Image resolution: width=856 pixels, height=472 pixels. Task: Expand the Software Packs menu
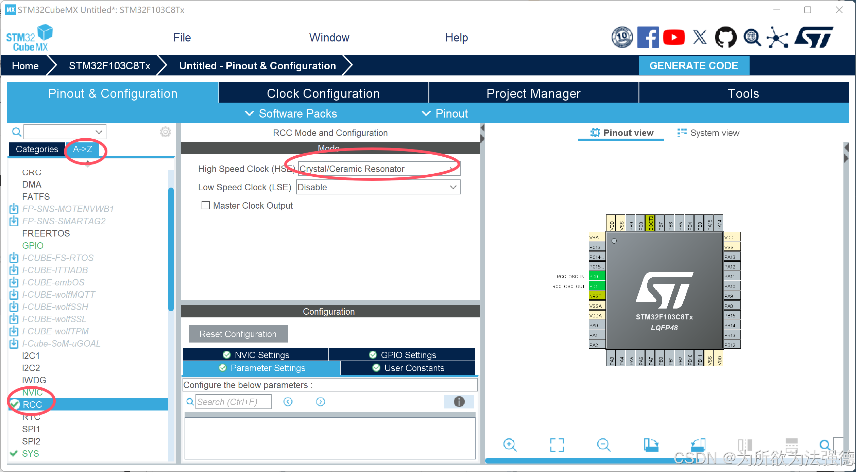(291, 113)
